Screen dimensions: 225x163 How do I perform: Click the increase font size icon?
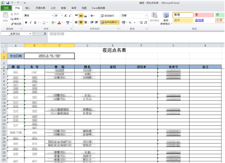tap(66, 16)
